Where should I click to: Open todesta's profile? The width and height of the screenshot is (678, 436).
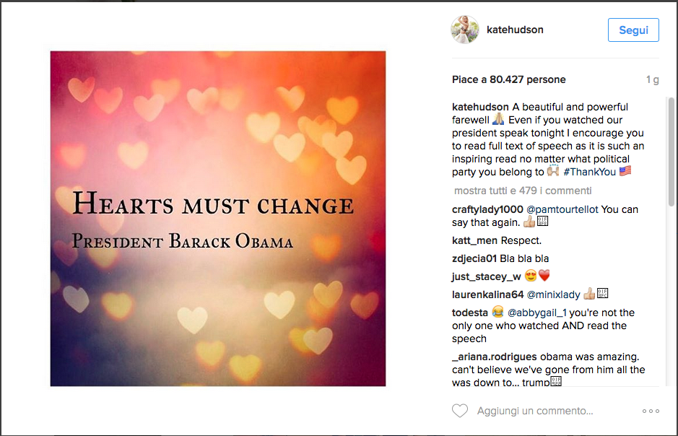tap(470, 313)
